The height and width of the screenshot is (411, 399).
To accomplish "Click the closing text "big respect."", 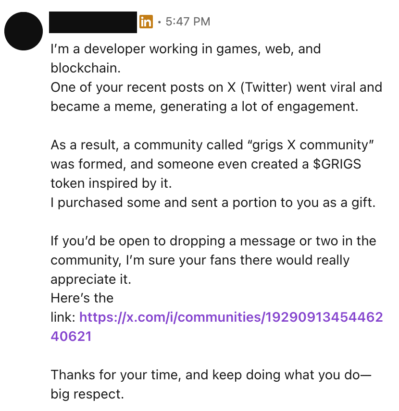I will [x=87, y=394].
